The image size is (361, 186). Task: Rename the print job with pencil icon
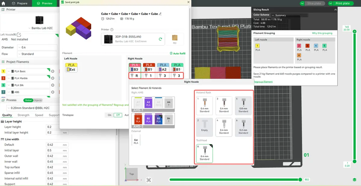160,14
